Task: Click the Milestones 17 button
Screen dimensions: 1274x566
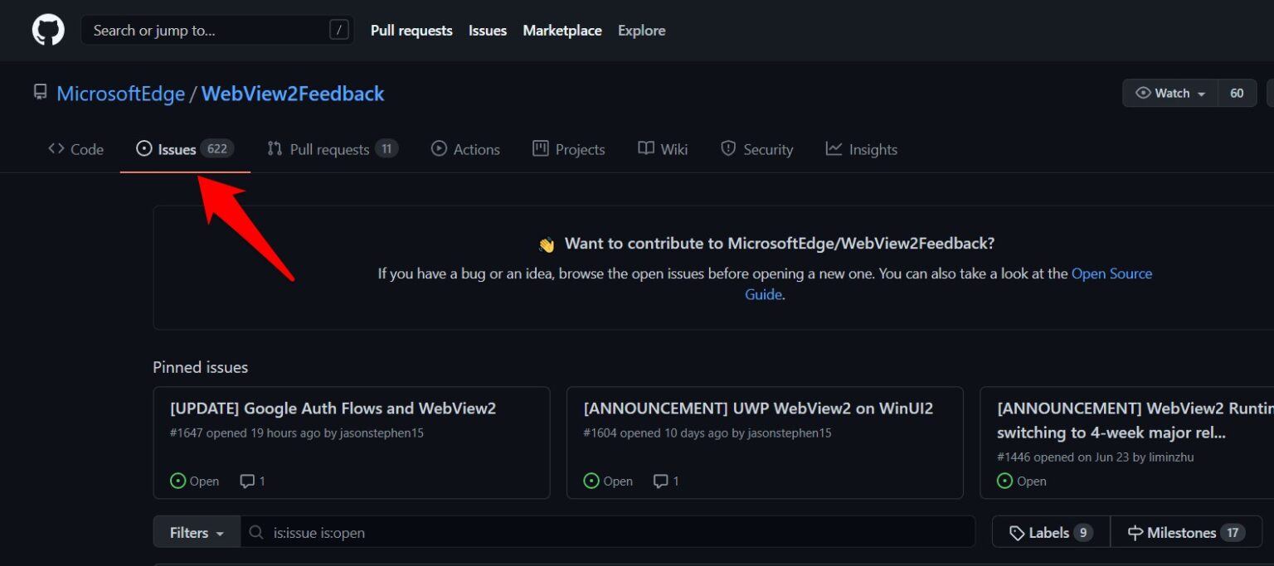Action: pos(1186,532)
